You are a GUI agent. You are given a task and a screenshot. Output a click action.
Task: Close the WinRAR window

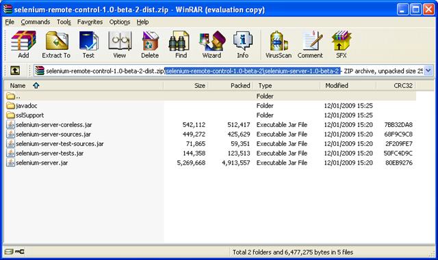(428, 10)
